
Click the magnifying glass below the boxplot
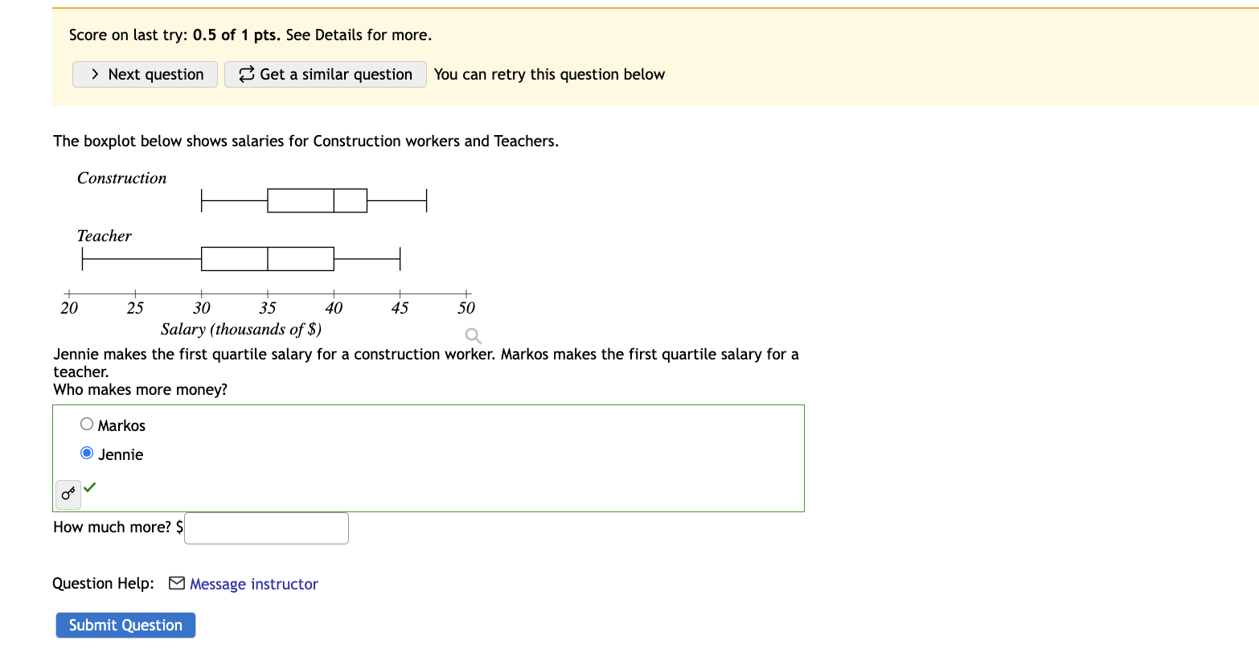(472, 335)
